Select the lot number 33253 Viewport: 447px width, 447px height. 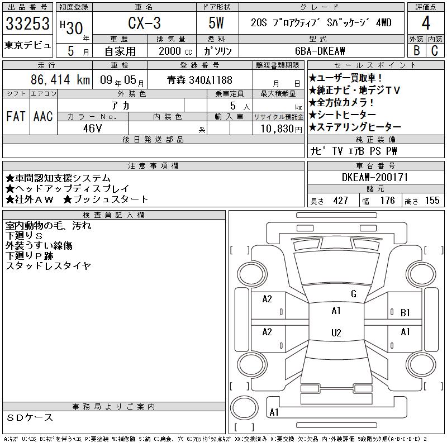[27, 23]
